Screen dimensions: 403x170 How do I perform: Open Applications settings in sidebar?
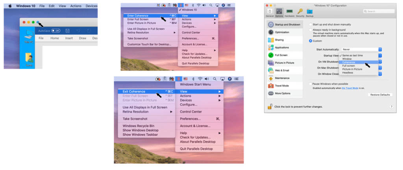[285, 48]
